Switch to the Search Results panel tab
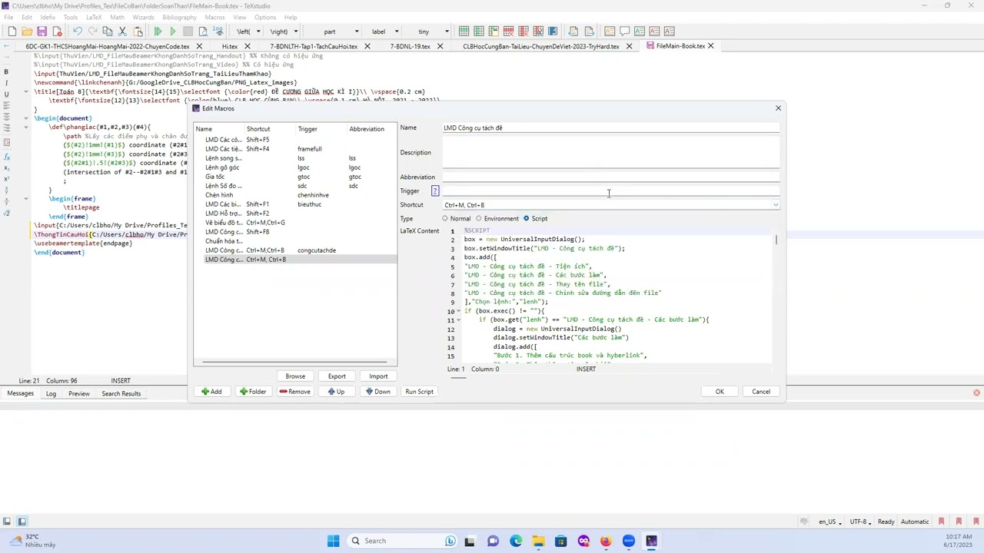Image resolution: width=984 pixels, height=553 pixels. click(x=121, y=394)
